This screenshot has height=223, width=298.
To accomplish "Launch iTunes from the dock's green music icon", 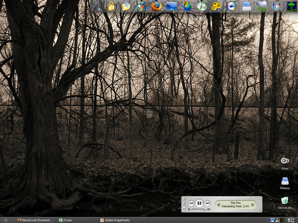I will click(202, 6).
